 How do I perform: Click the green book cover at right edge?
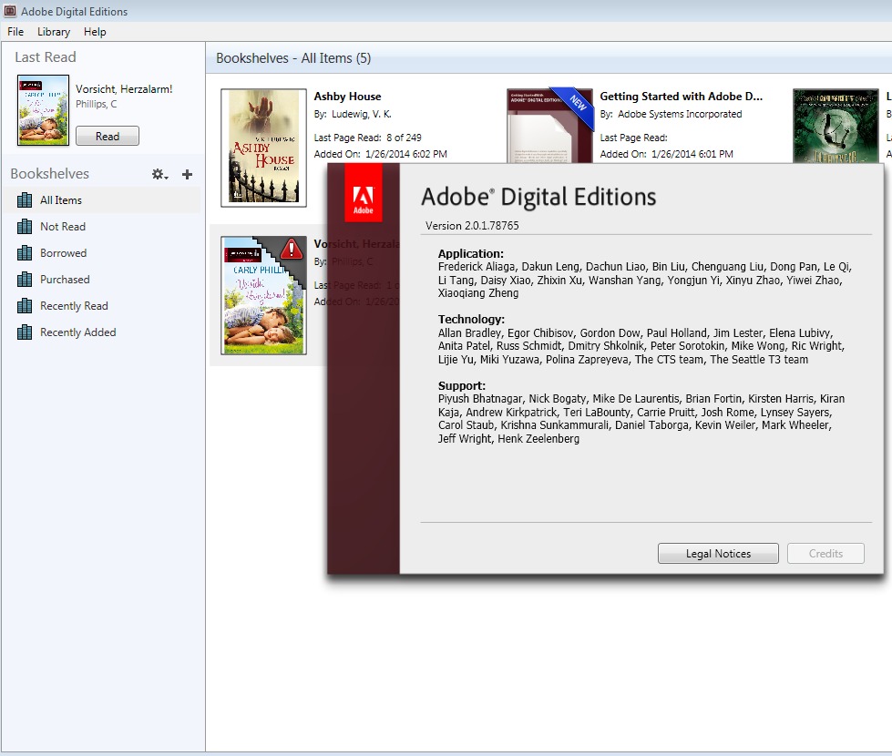836,127
